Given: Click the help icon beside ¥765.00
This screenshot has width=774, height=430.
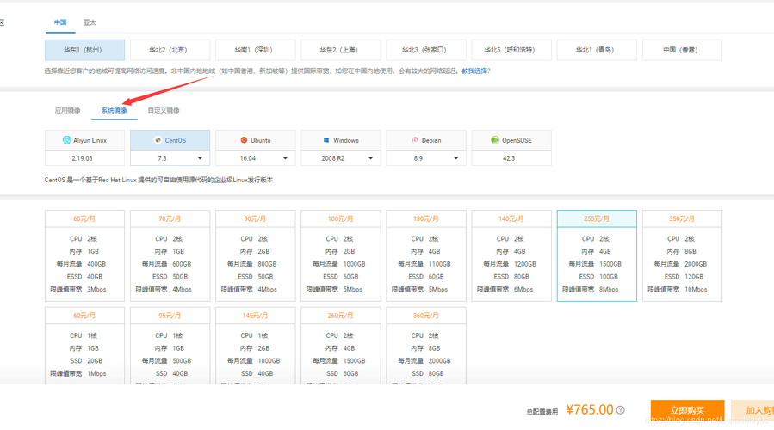Looking at the screenshot, I should click(x=621, y=409).
